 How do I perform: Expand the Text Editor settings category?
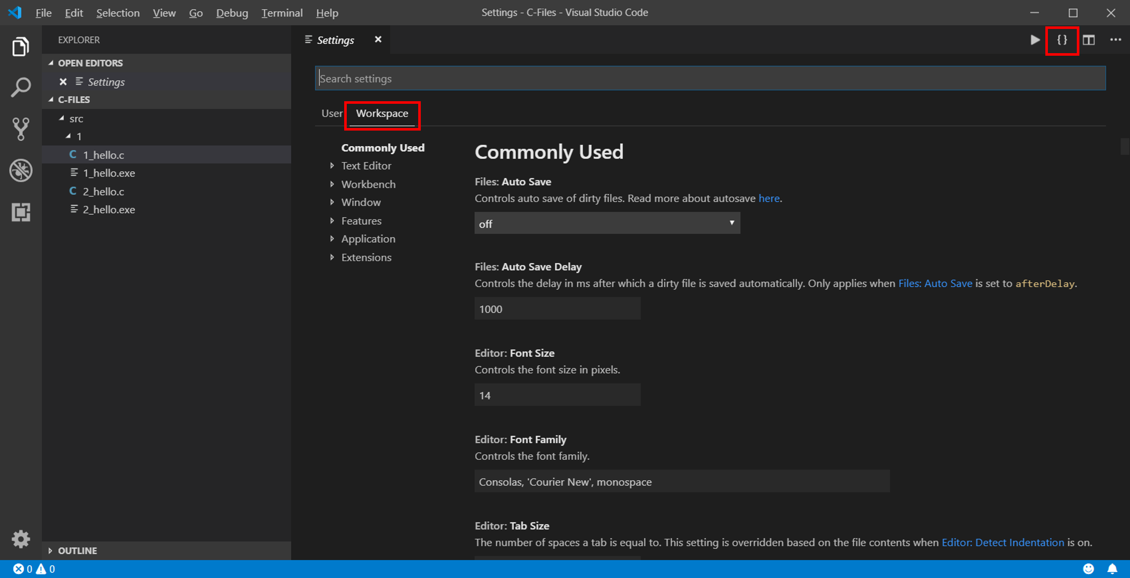coord(366,166)
